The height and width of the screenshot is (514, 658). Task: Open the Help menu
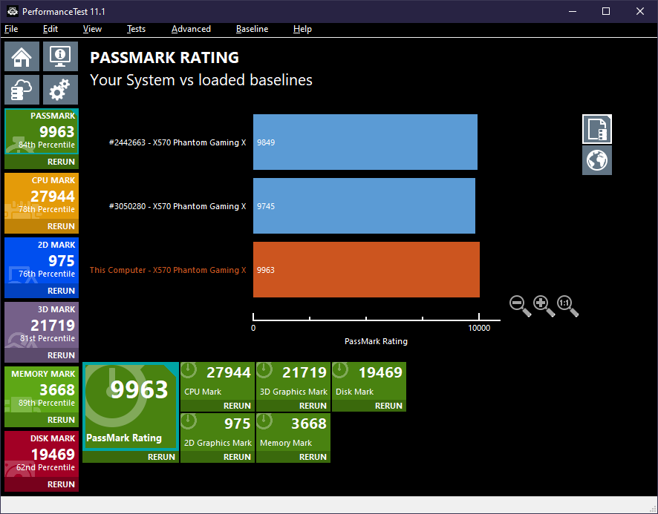[x=302, y=29]
